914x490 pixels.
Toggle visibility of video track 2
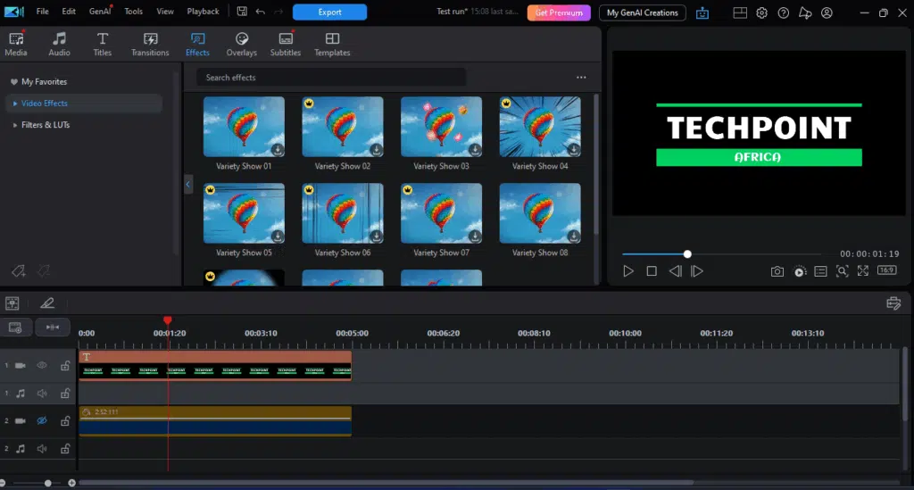coord(42,420)
